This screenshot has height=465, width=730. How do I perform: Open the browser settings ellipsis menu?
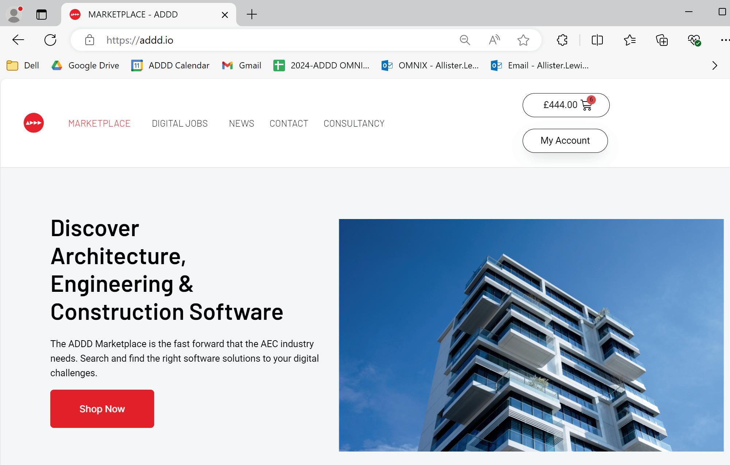[x=725, y=40]
